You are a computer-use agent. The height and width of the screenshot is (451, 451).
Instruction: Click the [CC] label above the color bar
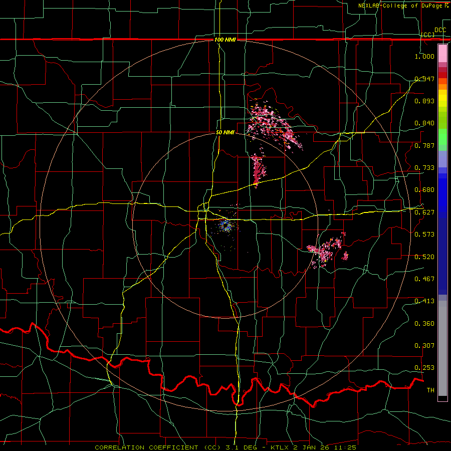point(428,35)
